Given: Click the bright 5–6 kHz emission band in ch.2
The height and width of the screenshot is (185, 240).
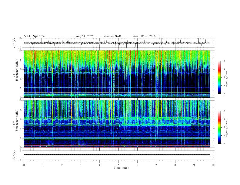Looking at the screenshot, I should click(x=155, y=122).
